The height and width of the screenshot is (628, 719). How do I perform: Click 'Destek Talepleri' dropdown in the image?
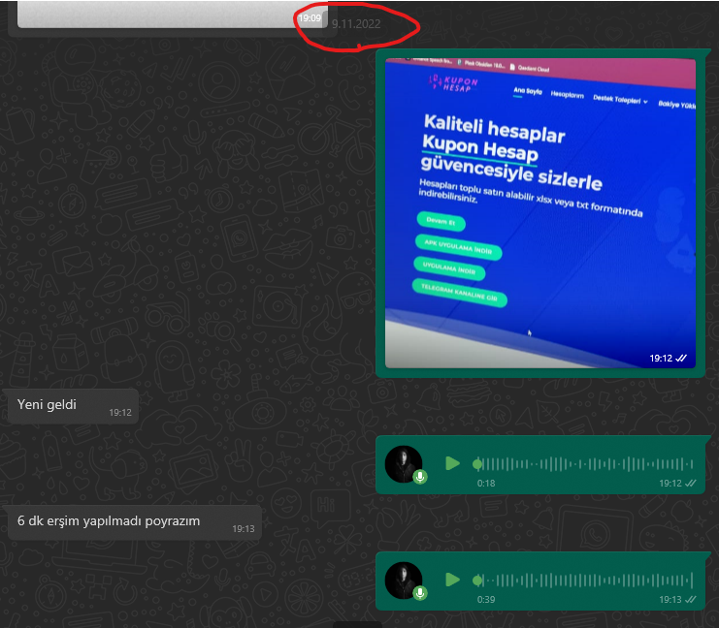[x=620, y=100]
